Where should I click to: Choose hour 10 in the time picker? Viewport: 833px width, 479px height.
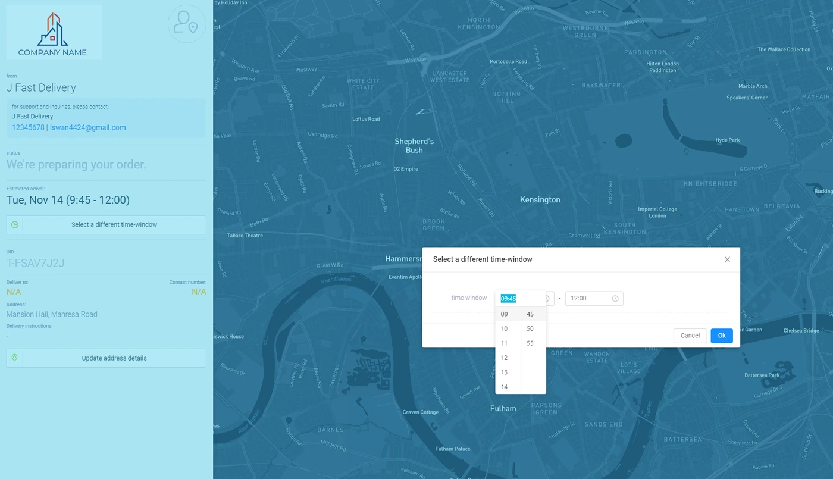click(508, 328)
